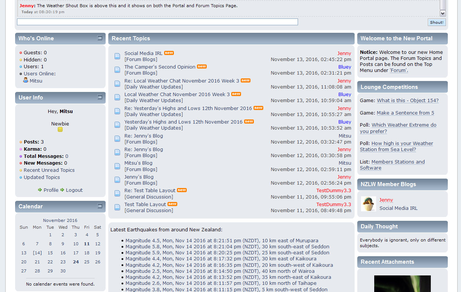Image resolution: width=461 pixels, height=292 pixels.
Task: Click the Shout! button
Action: click(436, 22)
